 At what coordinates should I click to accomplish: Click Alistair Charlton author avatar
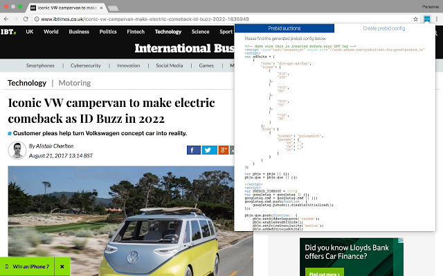pos(17,150)
